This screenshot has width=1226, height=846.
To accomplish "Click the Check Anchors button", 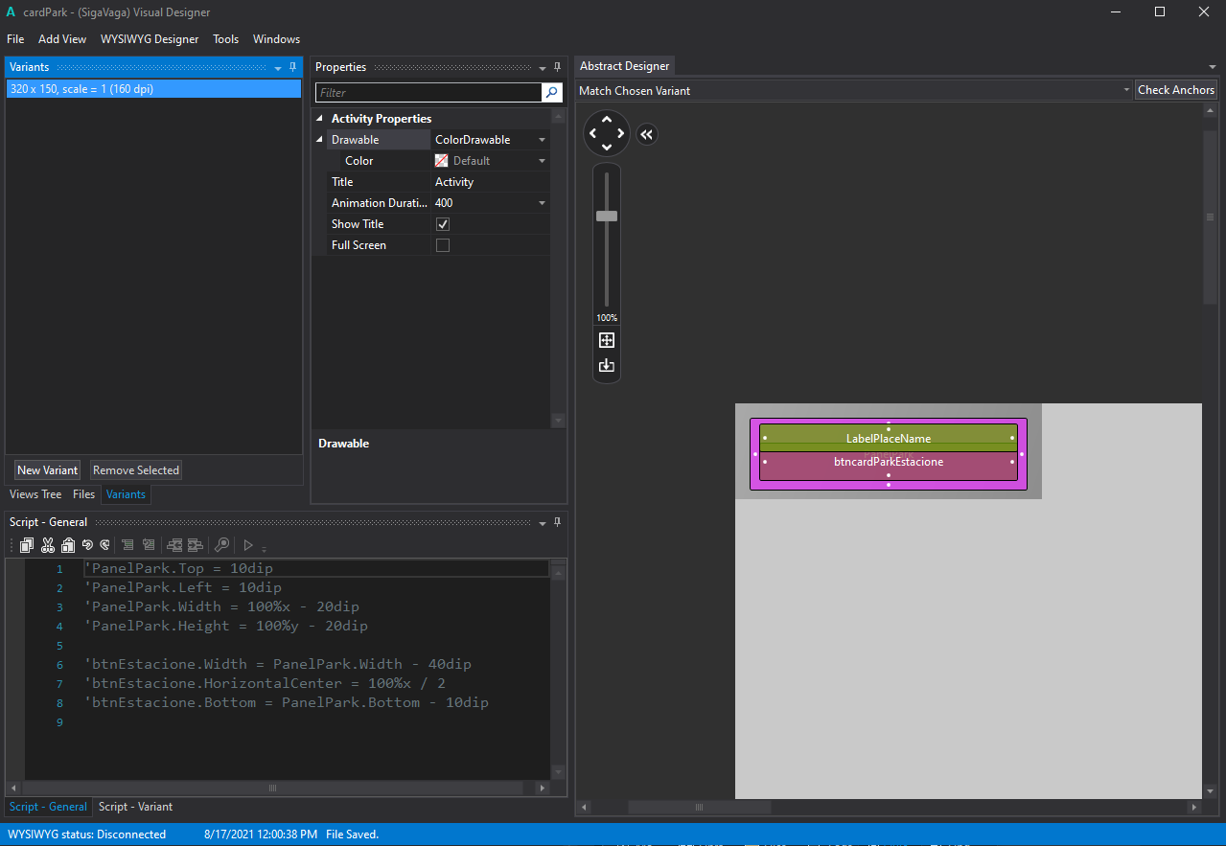I will coord(1175,90).
